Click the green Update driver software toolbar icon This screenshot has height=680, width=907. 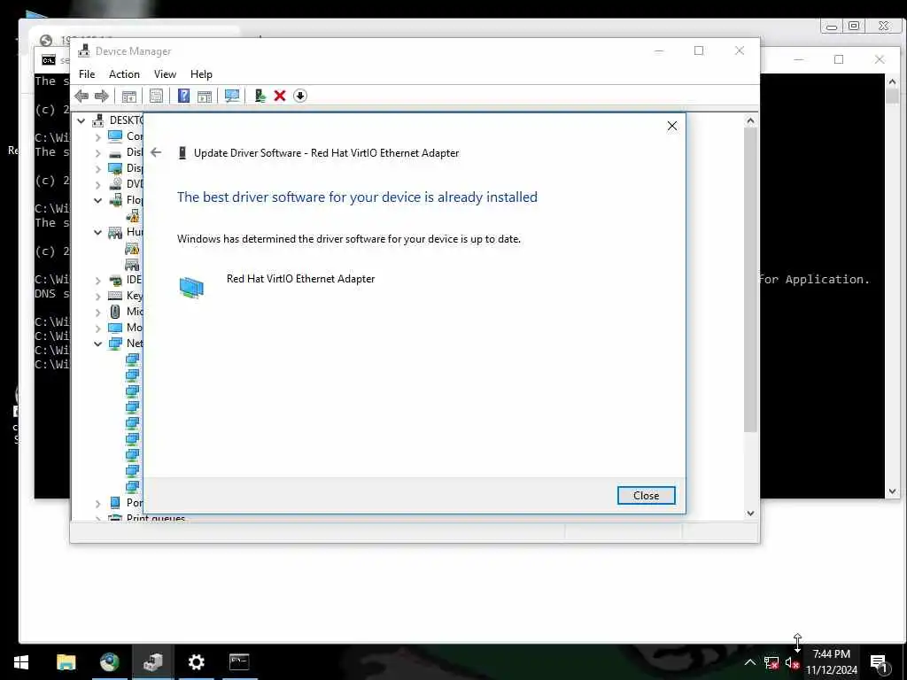pyautogui.click(x=260, y=96)
